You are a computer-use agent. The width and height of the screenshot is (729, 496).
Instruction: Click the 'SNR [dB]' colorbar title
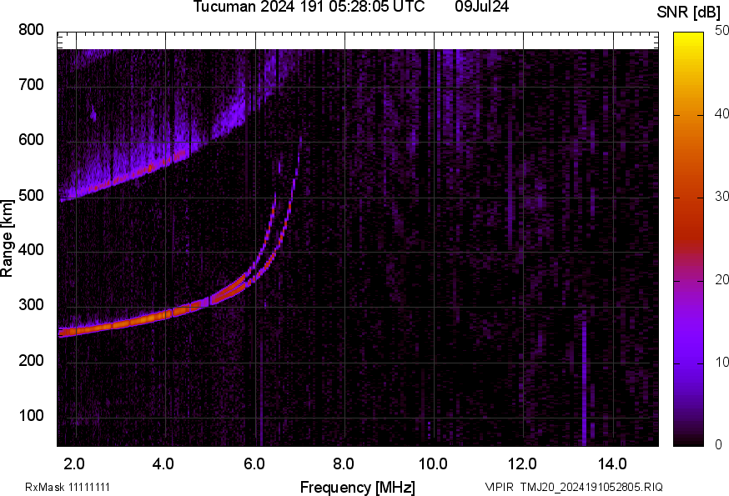coord(689,13)
